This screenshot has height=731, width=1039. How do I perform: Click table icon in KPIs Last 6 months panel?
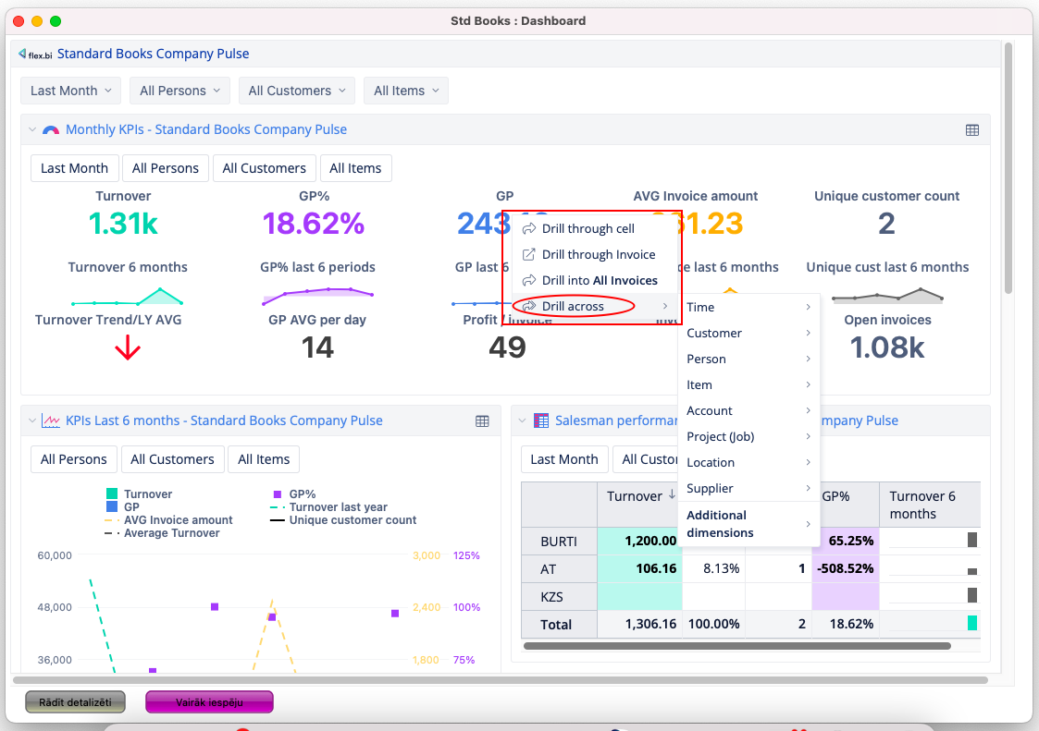482,421
